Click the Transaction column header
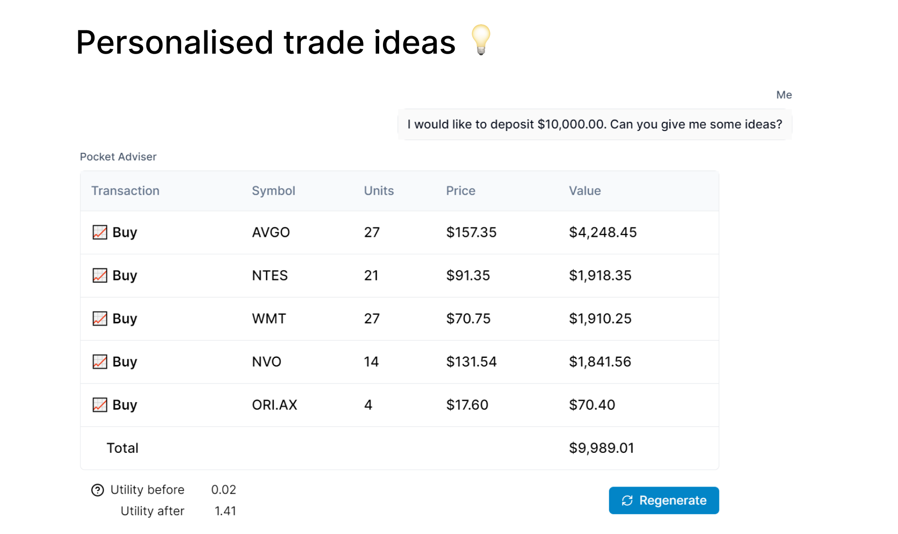 [125, 191]
